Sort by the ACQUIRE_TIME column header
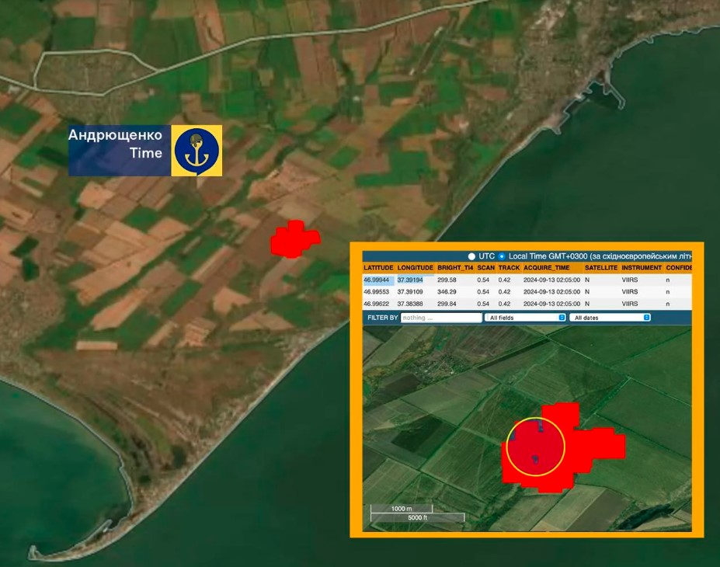 point(551,268)
